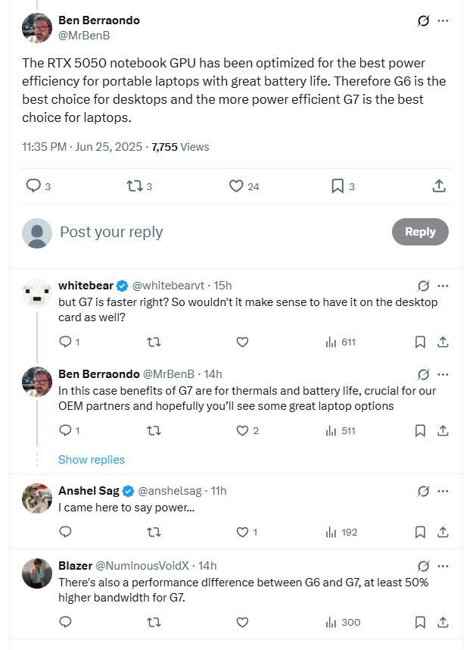Image resolution: width=473 pixels, height=650 pixels.
Task: Expand the Show replies thread
Action: 92,460
